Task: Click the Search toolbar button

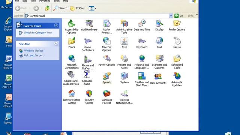Action: 60,8
